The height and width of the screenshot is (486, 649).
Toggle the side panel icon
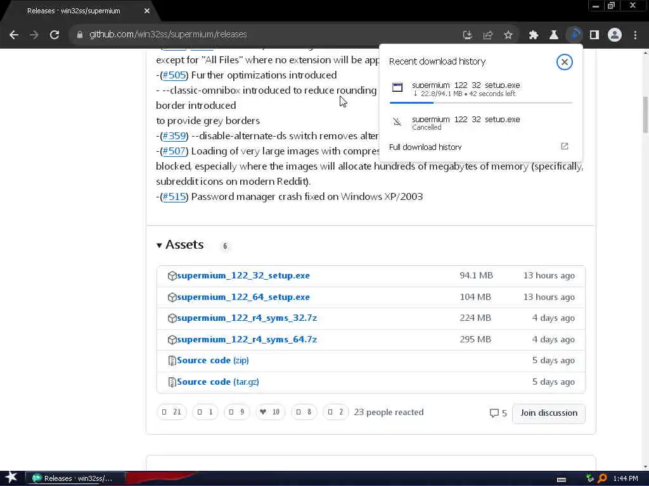(x=594, y=35)
